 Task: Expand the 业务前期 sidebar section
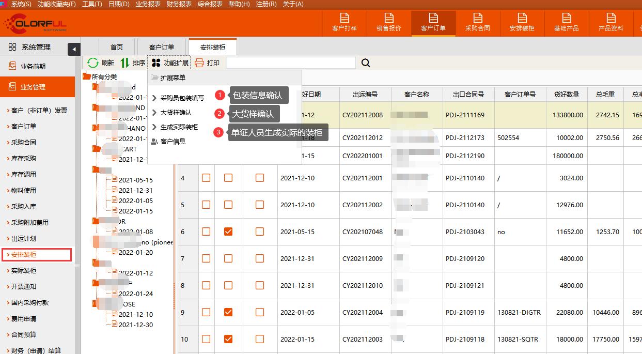coord(37,66)
